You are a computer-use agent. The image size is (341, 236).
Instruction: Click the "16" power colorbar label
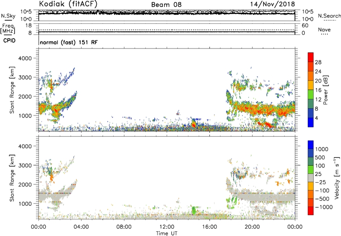318,90
